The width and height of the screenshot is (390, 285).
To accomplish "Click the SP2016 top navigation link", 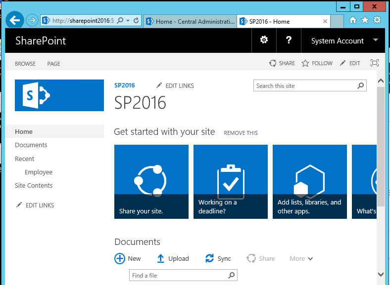I will click(124, 85).
